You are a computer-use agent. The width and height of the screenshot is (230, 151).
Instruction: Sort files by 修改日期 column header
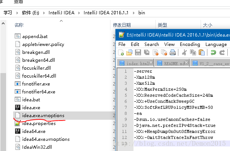tap(122, 25)
